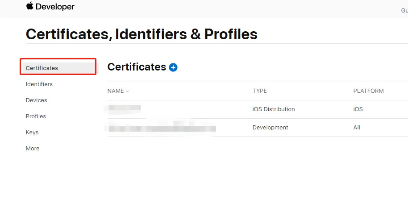Click the iOS platform cell
This screenshot has height=224, width=408.
click(358, 109)
